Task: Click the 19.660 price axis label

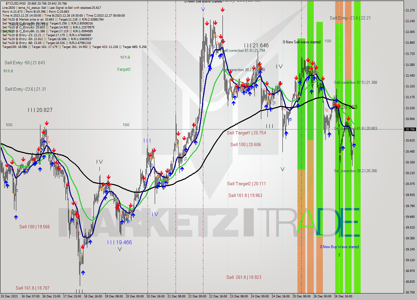Action: pos(410,217)
